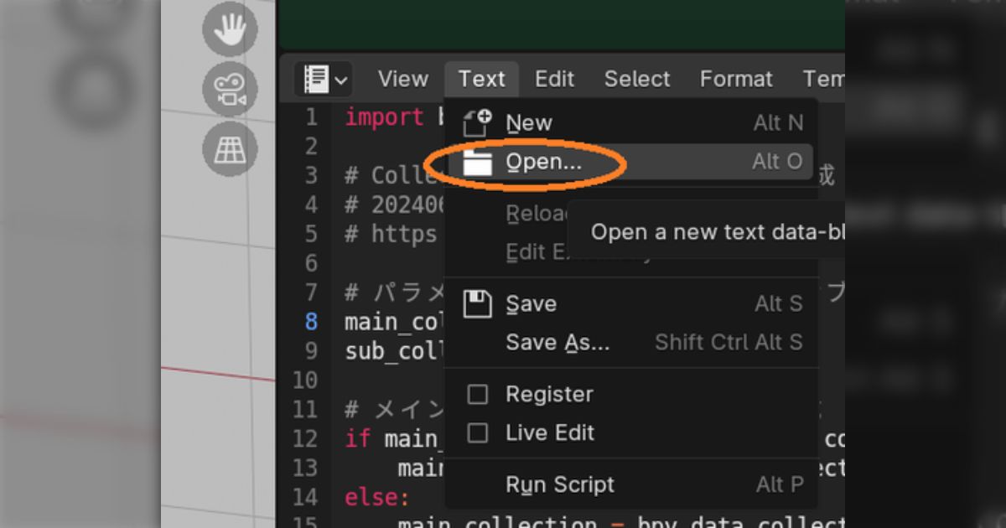Enable the Live Edit checkbox
1006x528 pixels.
tap(477, 433)
